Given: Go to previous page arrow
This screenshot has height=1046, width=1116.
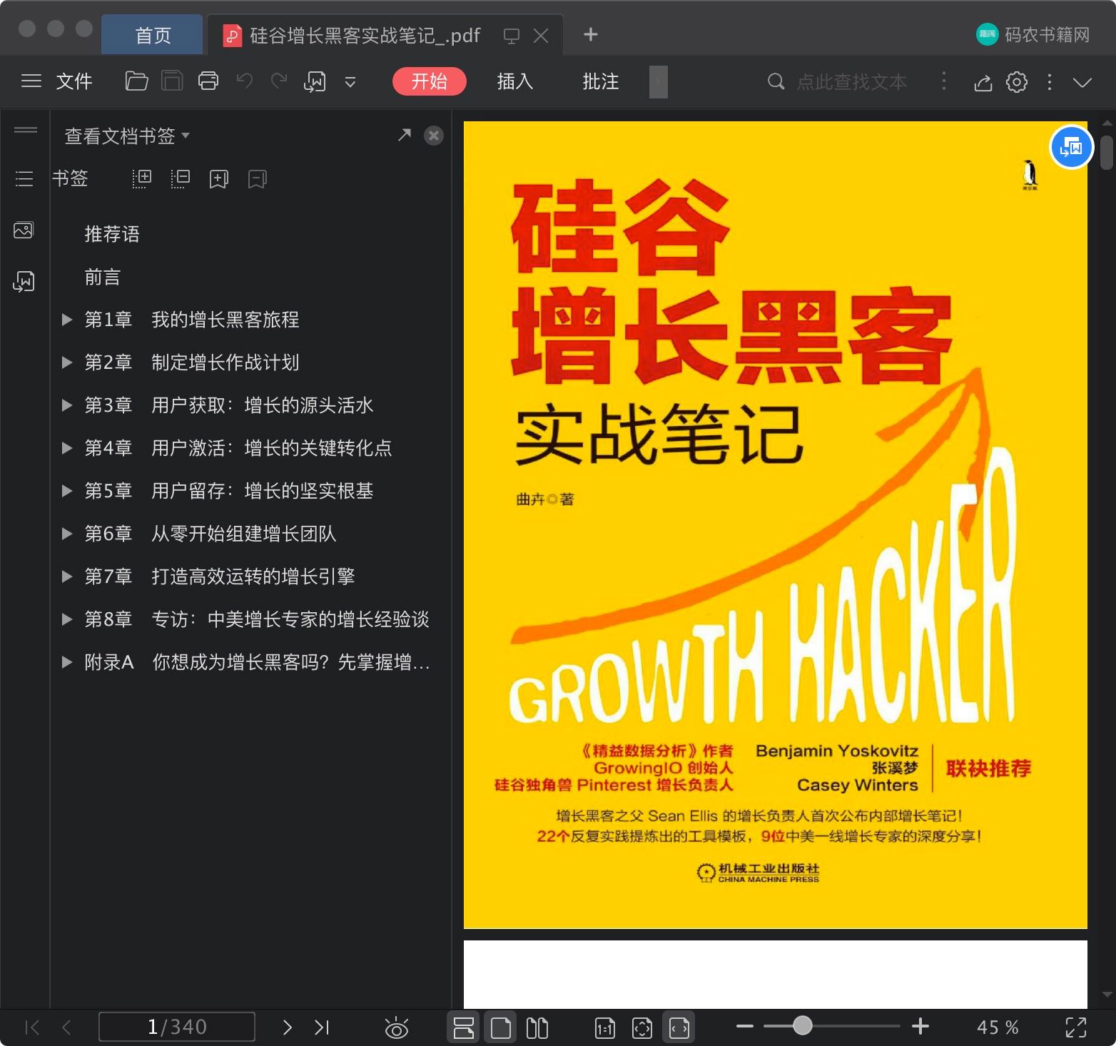Looking at the screenshot, I should pyautogui.click(x=66, y=1027).
